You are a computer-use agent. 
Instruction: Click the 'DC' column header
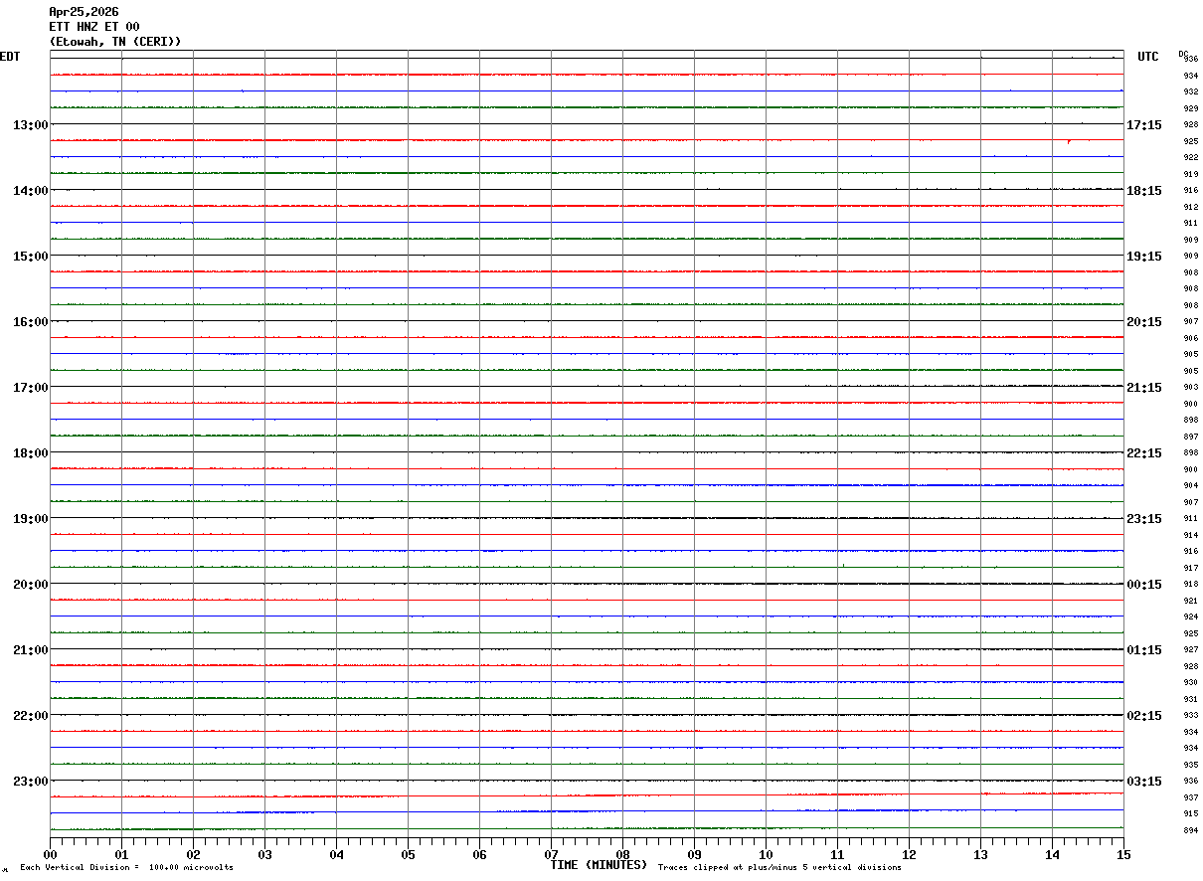[1183, 54]
